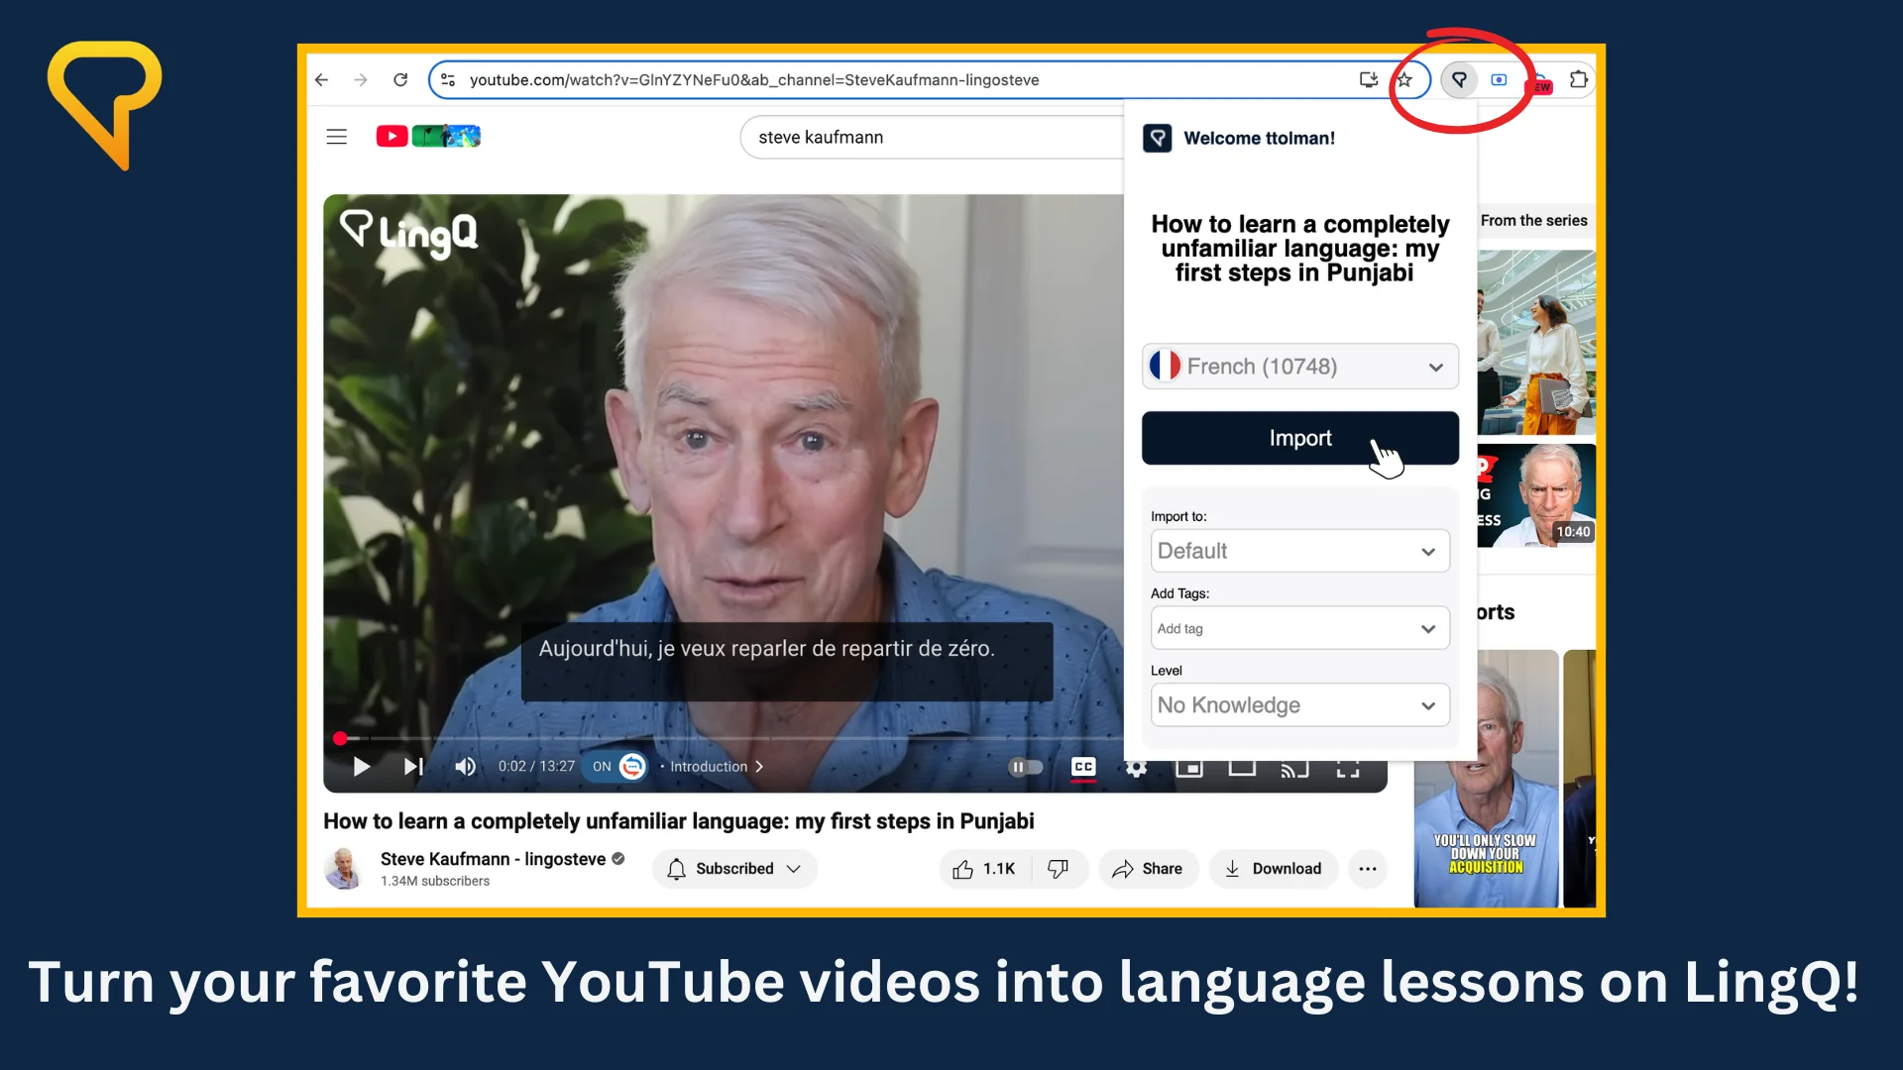Click the address bar URL
Image resolution: width=1903 pixels, height=1070 pixels.
[x=754, y=80]
